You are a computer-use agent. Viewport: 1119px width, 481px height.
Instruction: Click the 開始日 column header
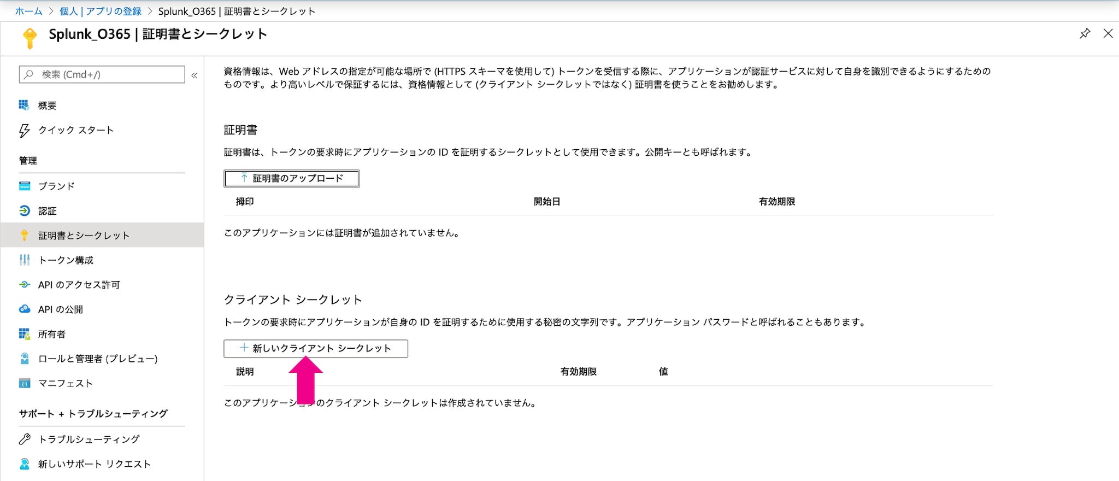coord(547,201)
